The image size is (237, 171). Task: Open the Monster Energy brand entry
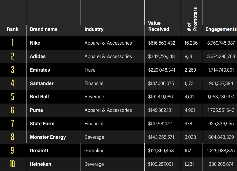(x=48, y=137)
